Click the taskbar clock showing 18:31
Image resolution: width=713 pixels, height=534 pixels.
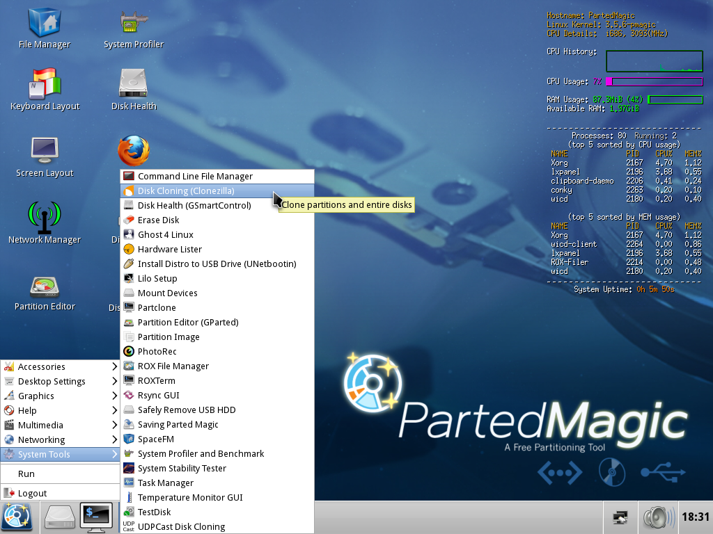[696, 517]
